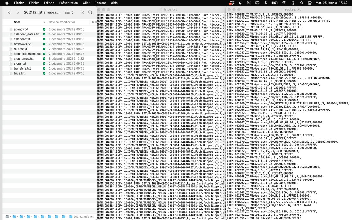This screenshot has height=220, width=352.
Task: Open the Time Machine menu bar icon
Action: point(293,3)
